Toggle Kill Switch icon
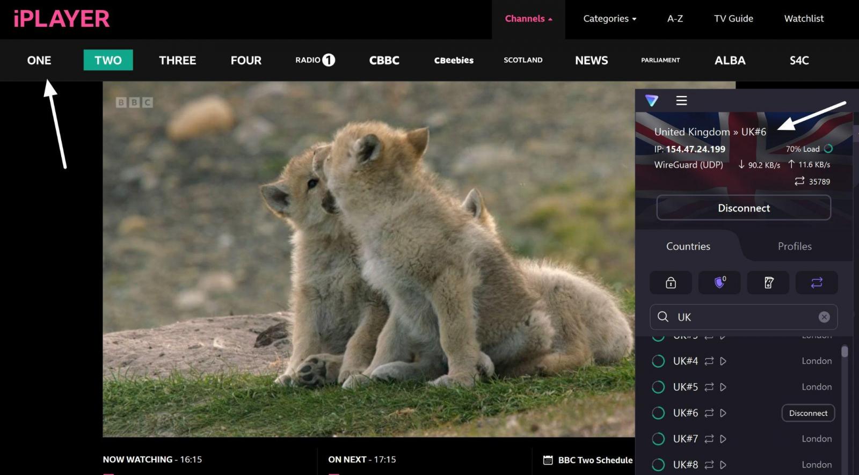 coord(768,283)
